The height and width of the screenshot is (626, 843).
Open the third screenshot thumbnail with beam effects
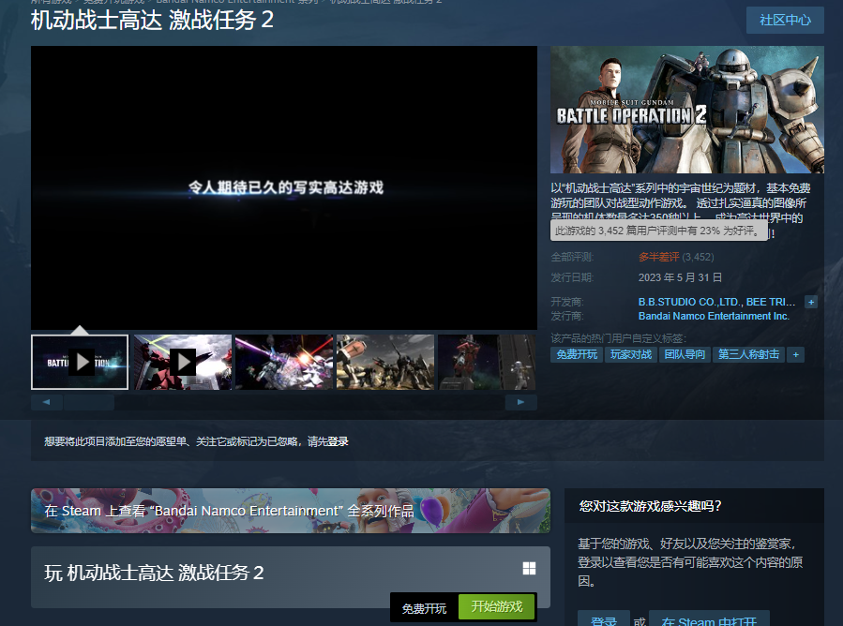[x=284, y=362]
